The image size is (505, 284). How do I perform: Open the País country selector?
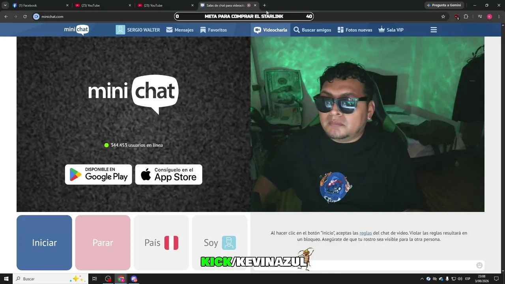[x=161, y=243]
